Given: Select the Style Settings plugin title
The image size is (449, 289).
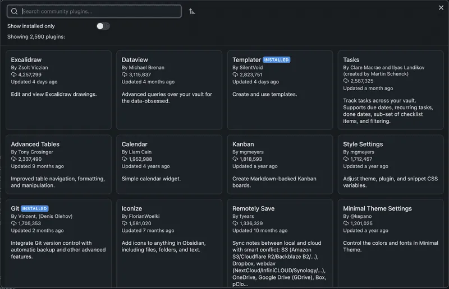Looking at the screenshot, I should pos(363,144).
